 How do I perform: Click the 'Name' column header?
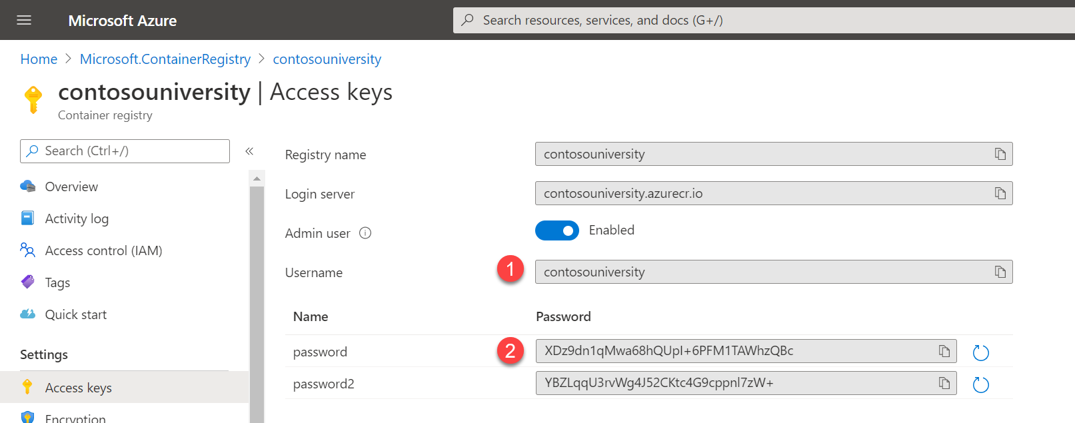311,316
